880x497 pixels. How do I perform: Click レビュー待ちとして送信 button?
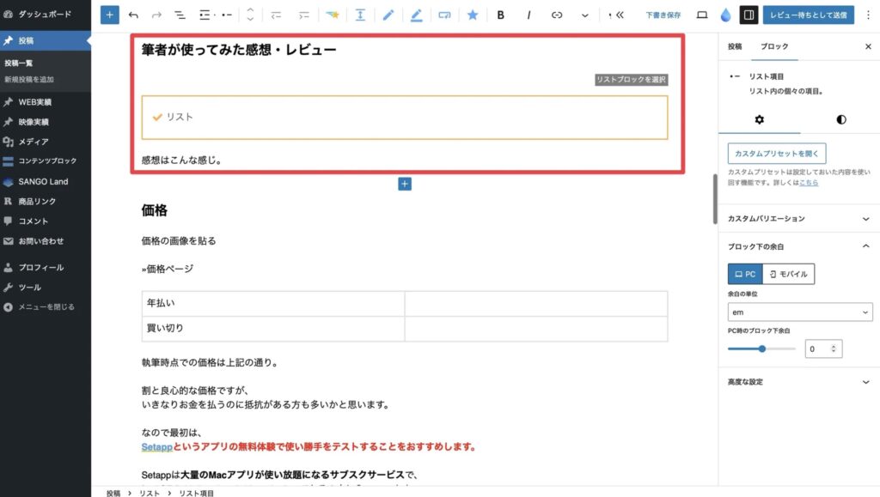808,15
